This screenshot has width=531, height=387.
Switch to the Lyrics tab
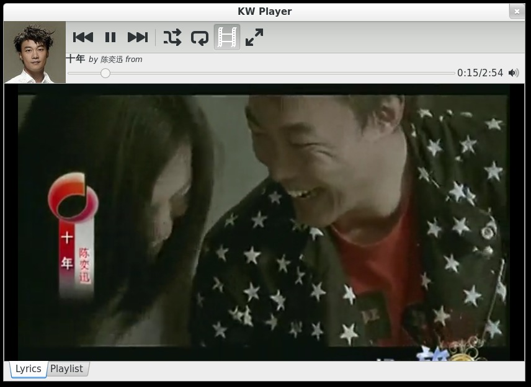(29, 369)
